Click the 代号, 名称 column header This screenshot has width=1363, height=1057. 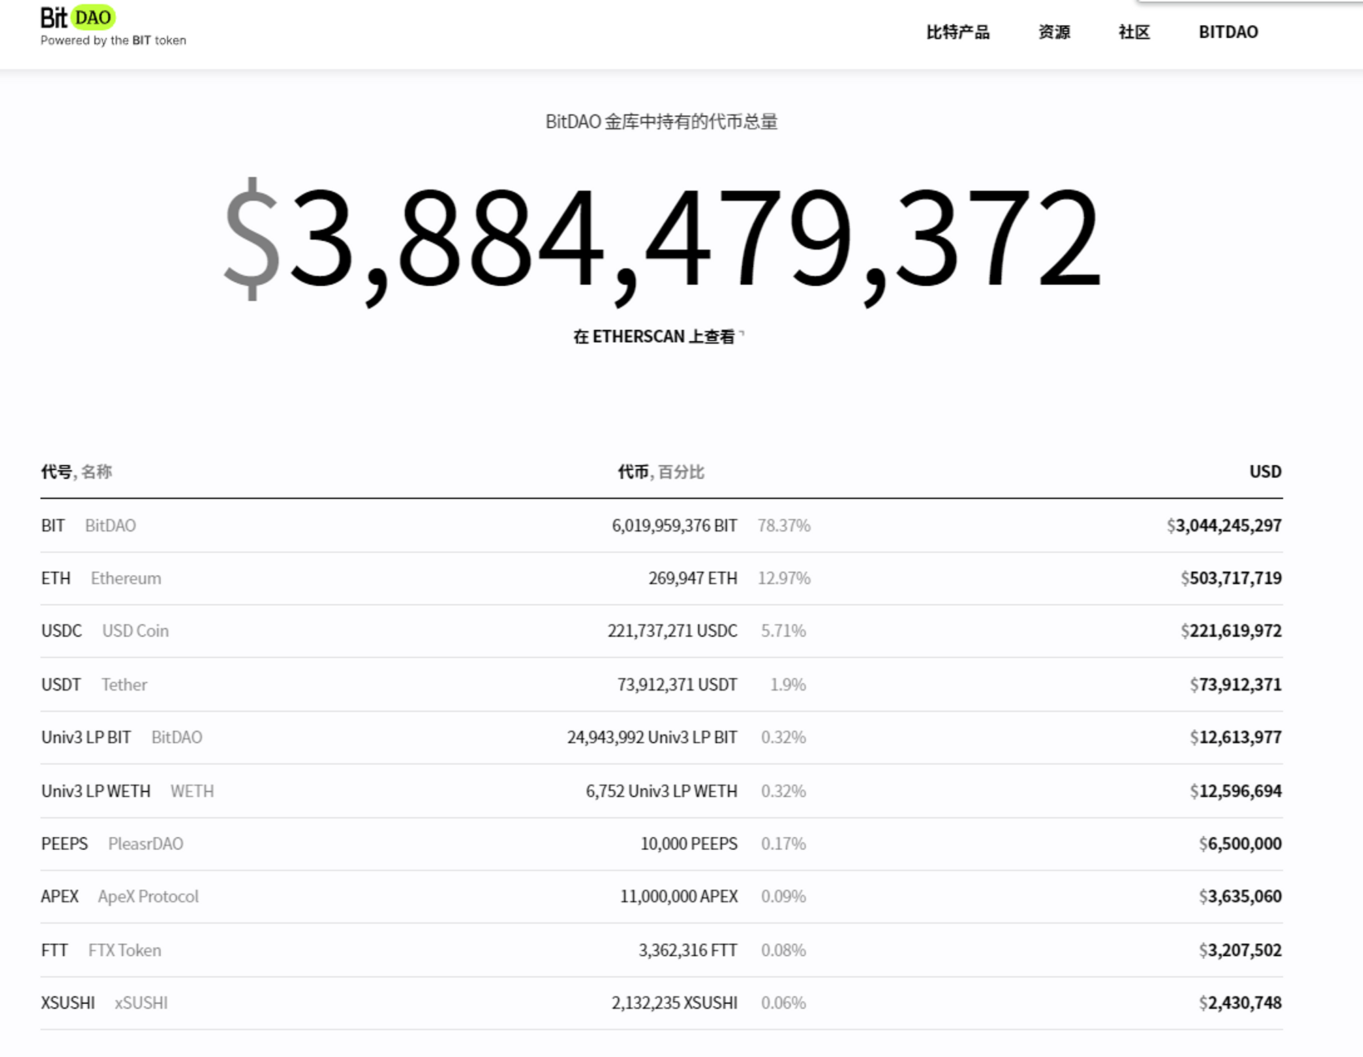(76, 472)
